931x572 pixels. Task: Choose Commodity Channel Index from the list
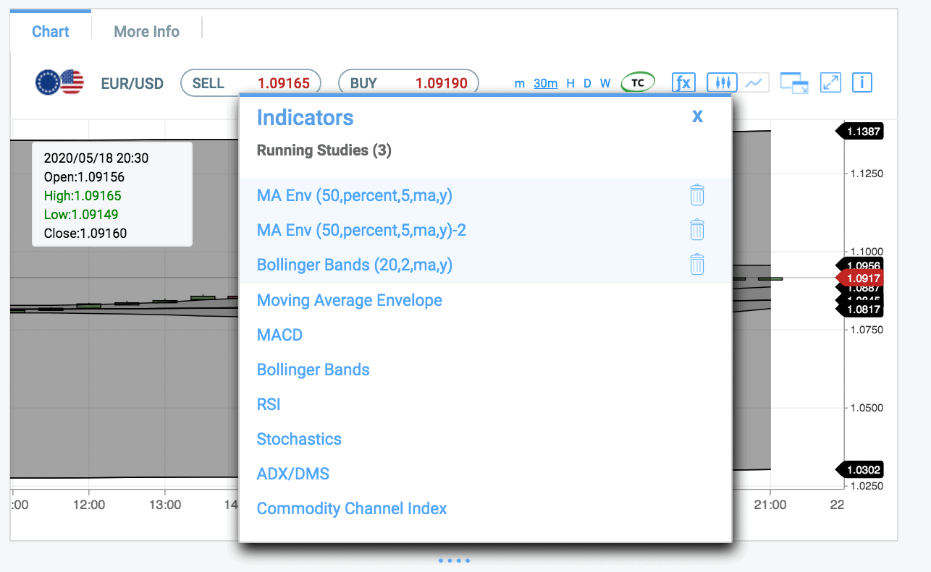pos(352,508)
